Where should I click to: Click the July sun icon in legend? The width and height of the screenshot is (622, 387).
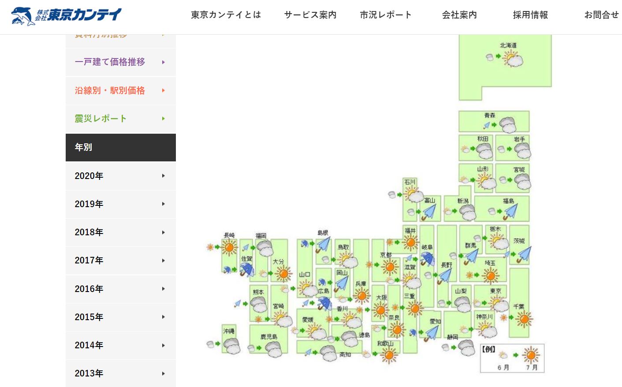tap(531, 355)
